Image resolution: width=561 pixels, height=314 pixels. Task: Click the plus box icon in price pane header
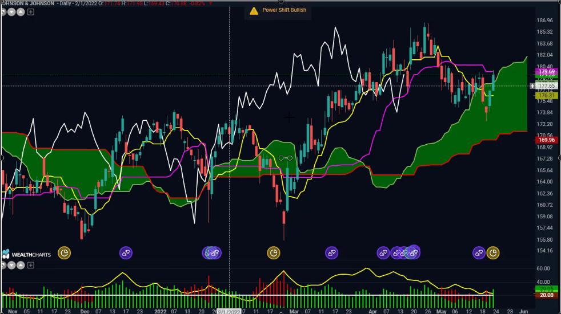tap(31, 12)
